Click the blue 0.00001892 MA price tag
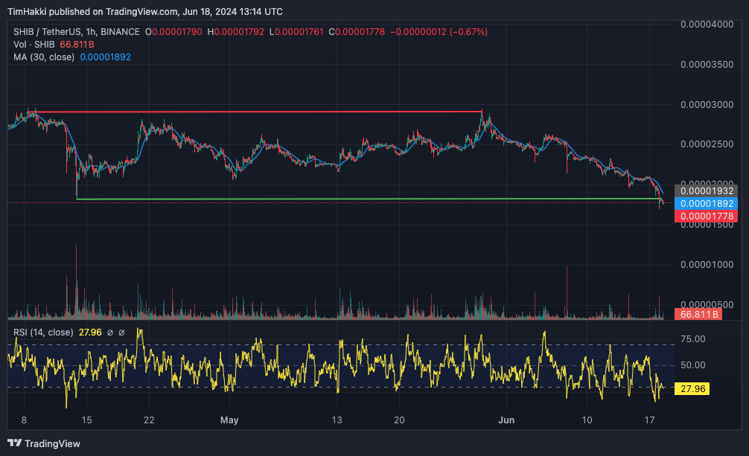This screenshot has width=749, height=456. point(706,203)
